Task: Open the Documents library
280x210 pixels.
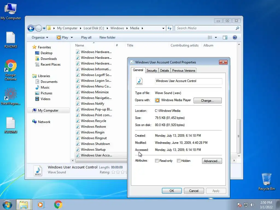Action: (x=49, y=82)
